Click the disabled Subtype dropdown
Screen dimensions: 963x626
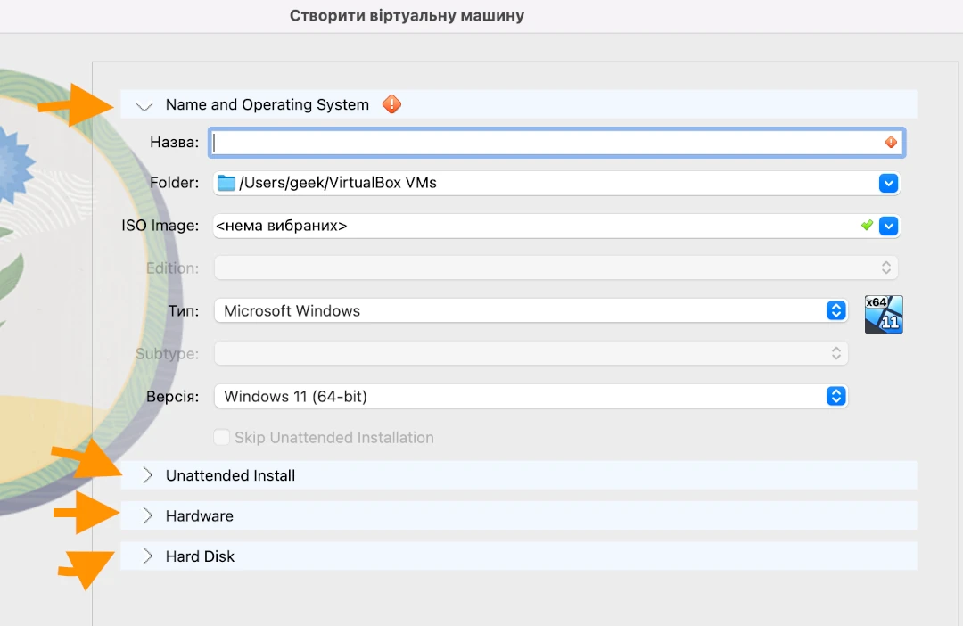(531, 353)
